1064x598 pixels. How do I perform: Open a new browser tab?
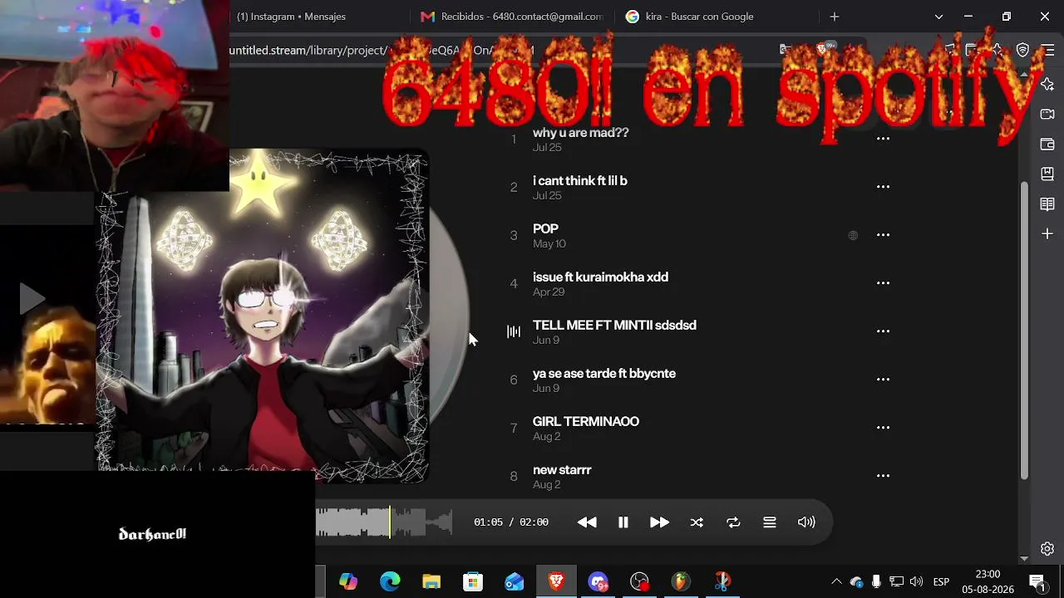point(835,17)
